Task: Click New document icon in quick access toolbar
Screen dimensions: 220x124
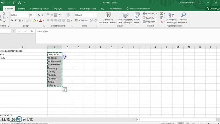Action: click(14, 3)
